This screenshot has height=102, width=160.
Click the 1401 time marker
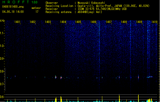point(17,22)
